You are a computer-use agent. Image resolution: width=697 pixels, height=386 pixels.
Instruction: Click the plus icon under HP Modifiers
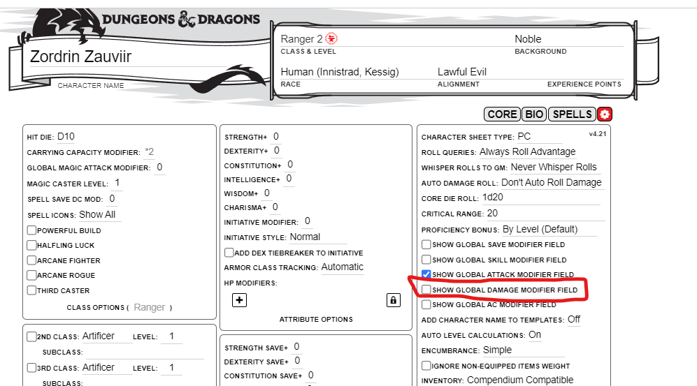240,300
